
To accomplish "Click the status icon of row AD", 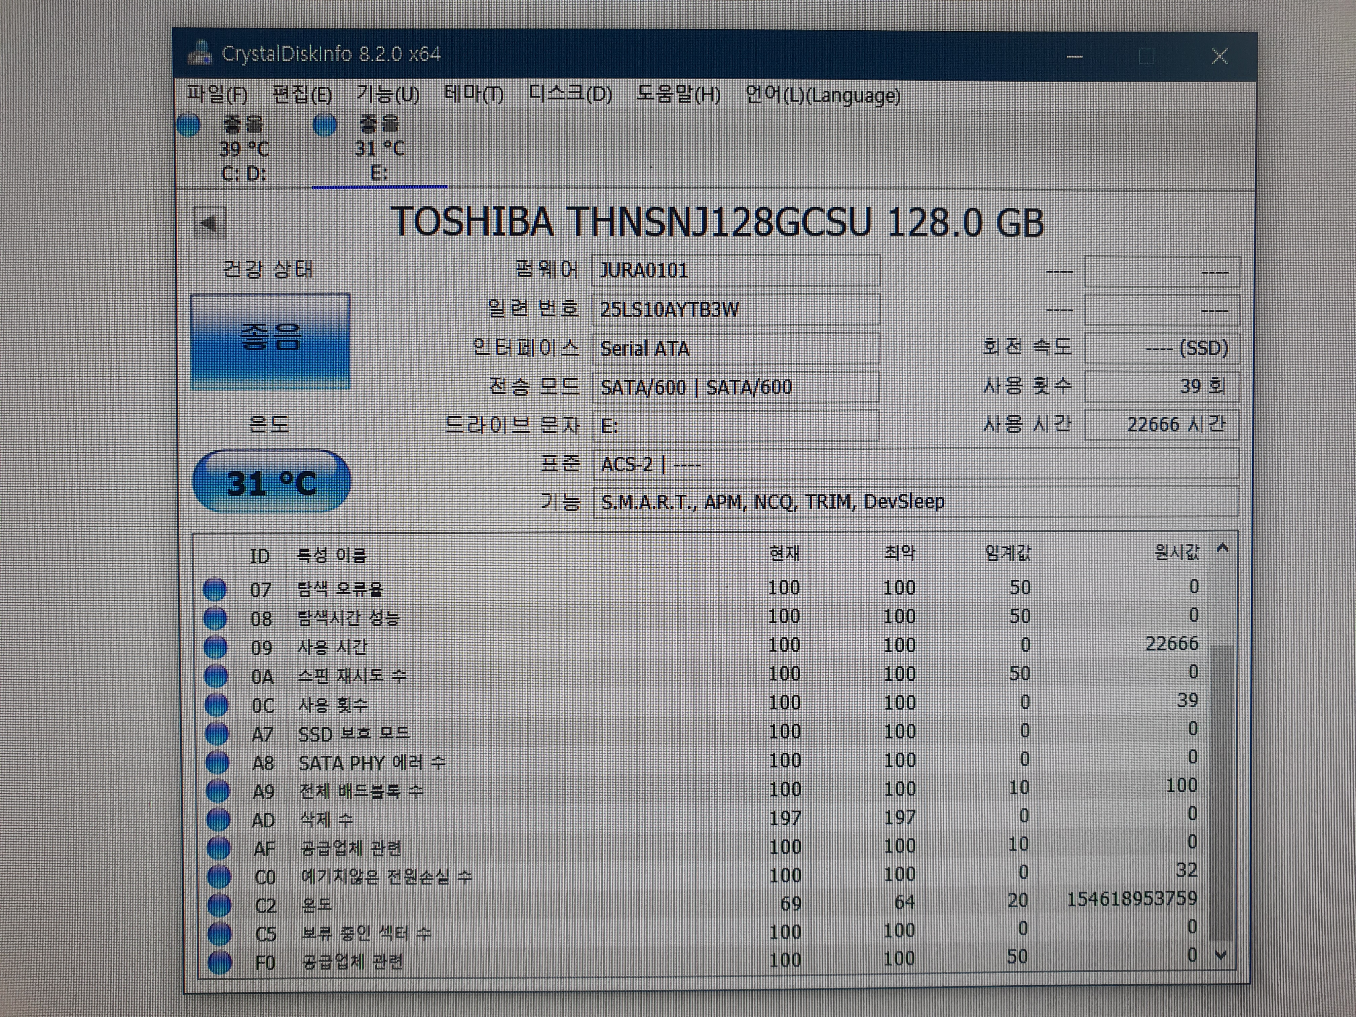I will click(218, 819).
